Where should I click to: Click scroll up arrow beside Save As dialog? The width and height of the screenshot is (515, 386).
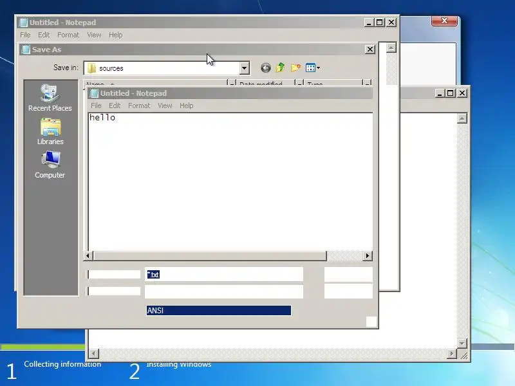coord(391,48)
